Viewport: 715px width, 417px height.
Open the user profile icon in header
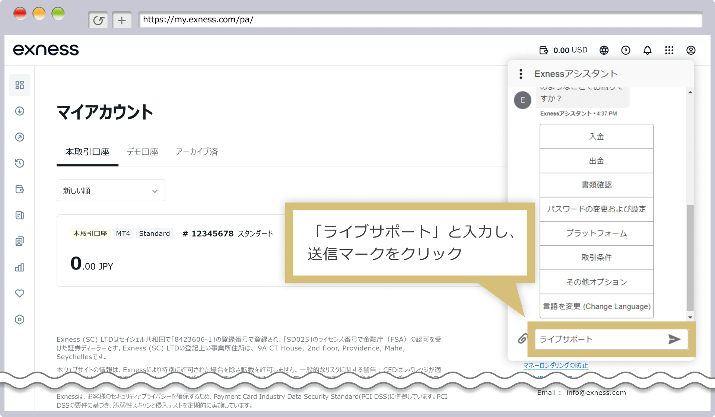pyautogui.click(x=691, y=50)
